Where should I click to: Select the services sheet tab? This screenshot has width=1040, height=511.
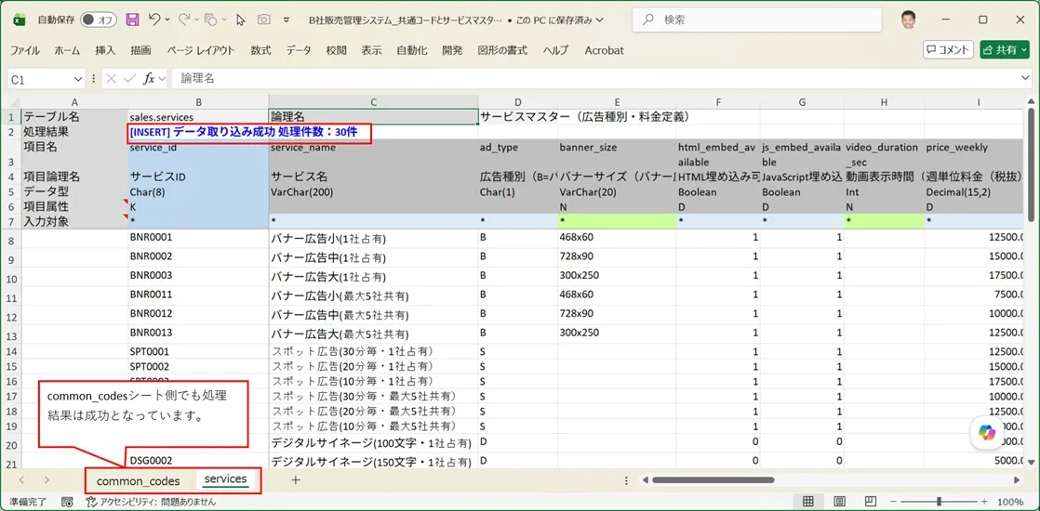[225, 479]
